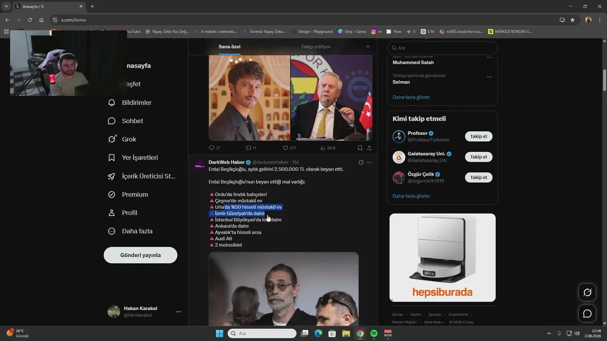607x341 pixels.
Task: Open DarkWeb Haber post photo
Action: pos(284,288)
